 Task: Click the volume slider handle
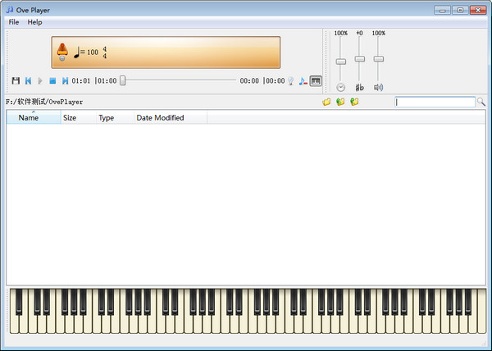pos(378,59)
